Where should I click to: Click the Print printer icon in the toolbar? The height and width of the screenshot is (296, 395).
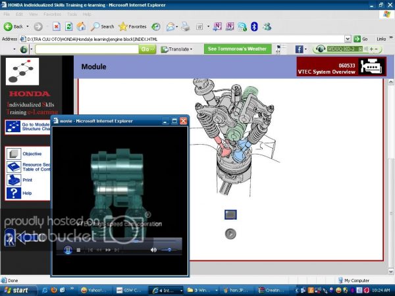[x=186, y=26]
